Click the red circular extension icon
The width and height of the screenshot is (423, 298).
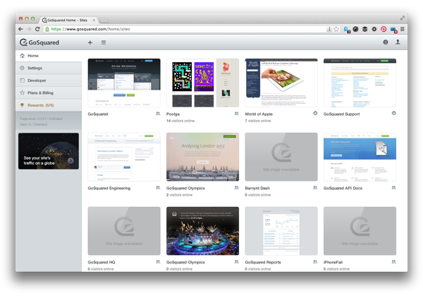pyautogui.click(x=384, y=29)
